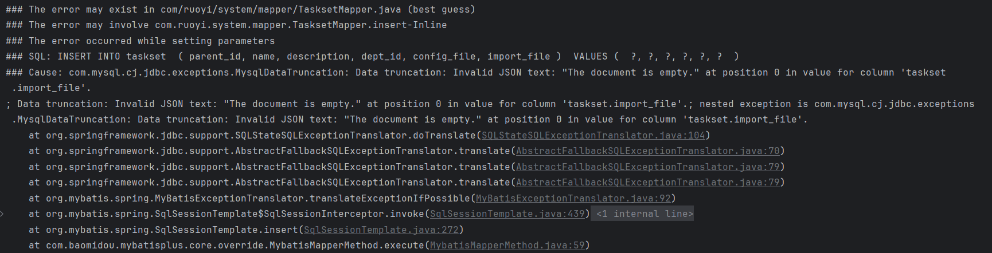Viewport: 992px width, 253px height.
Task: Click the wrapped ".import_file'." line
Action: (x=52, y=88)
